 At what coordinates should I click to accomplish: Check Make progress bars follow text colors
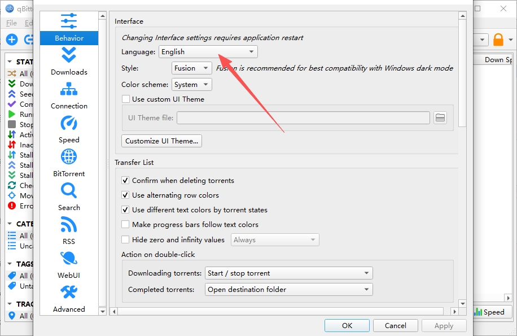click(x=125, y=225)
